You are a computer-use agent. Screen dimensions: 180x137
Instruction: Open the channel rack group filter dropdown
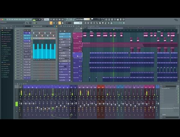(x=27, y=26)
